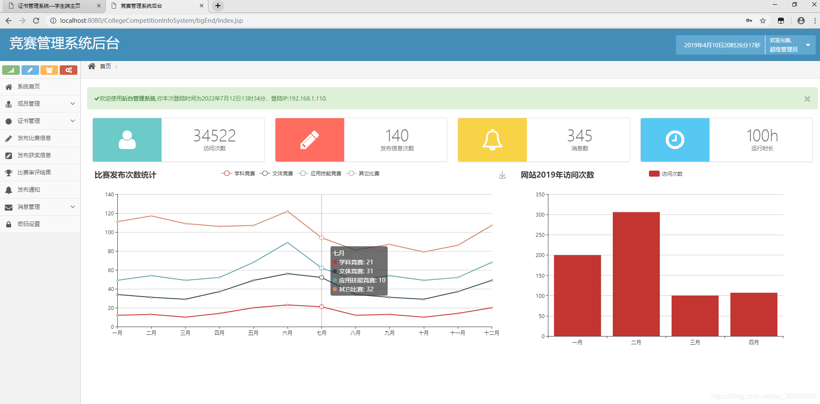The height and width of the screenshot is (404, 820).
Task: Click the user icon beside 成员管理
Action: 9,104
